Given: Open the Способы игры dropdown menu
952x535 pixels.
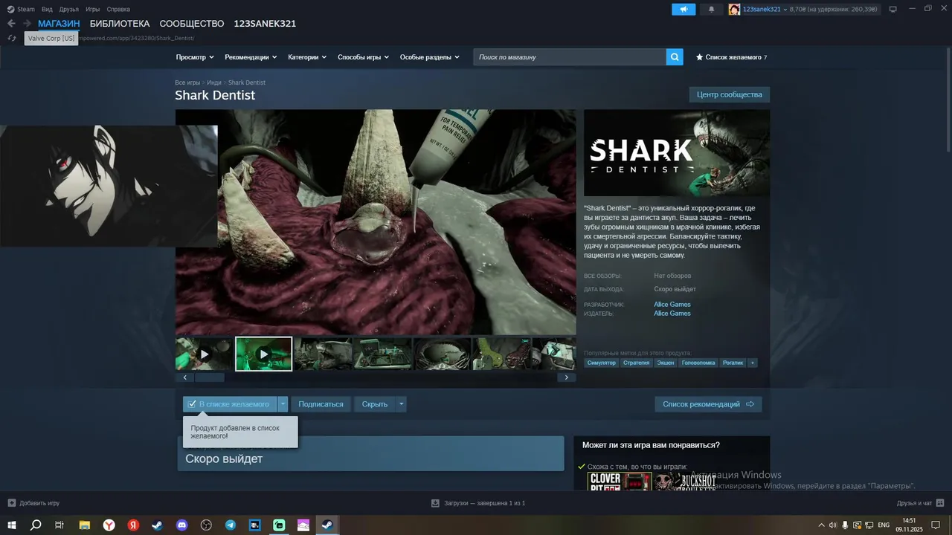Looking at the screenshot, I should pyautogui.click(x=363, y=57).
